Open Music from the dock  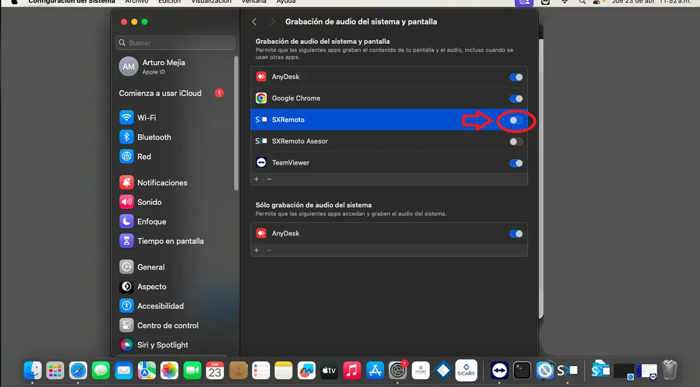352,370
